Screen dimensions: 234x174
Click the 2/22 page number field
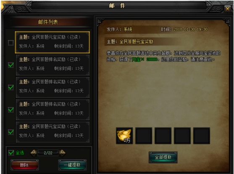coord(48,153)
